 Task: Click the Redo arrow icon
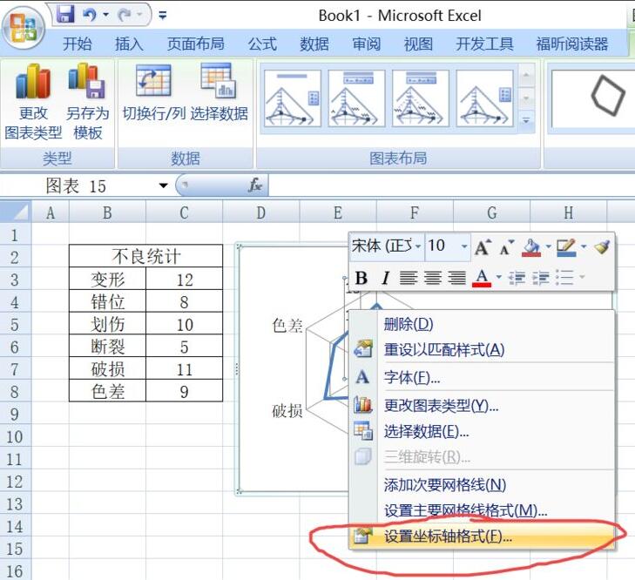tap(125, 15)
